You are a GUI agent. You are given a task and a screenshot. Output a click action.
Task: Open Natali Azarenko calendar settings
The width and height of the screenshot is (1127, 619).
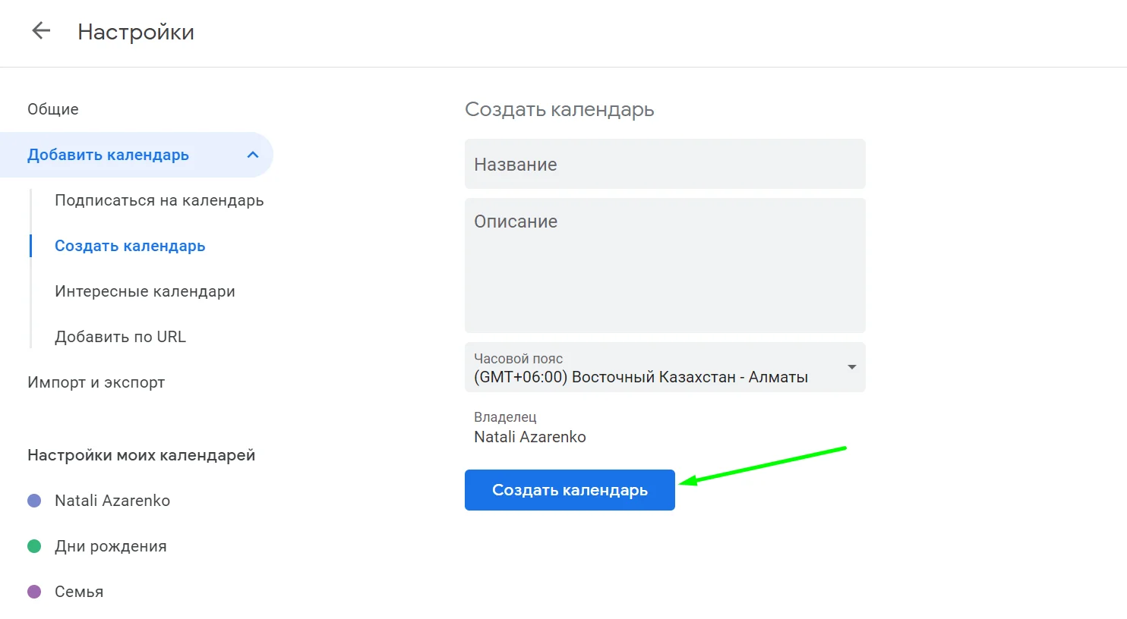click(x=112, y=501)
